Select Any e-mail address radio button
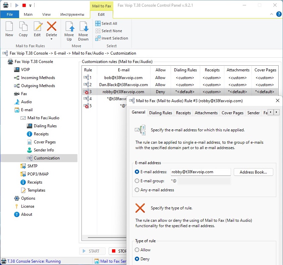This screenshot has width=283, height=265. 137,190
